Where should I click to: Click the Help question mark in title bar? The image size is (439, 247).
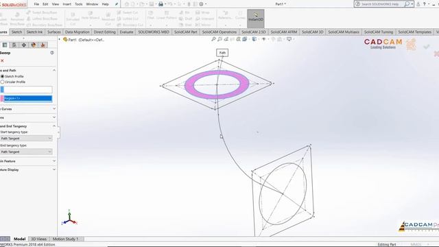pyautogui.click(x=424, y=4)
